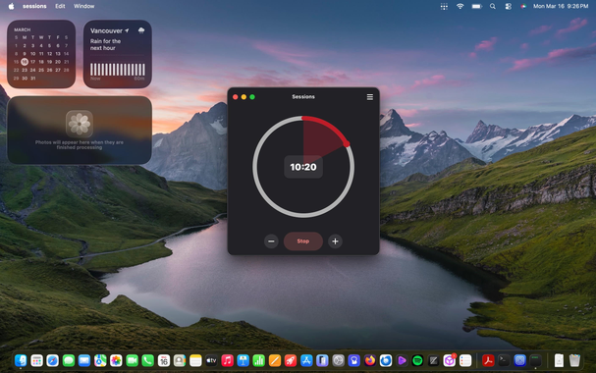Open Calendar from the Dock
This screenshot has height=373, width=596.
tap(163, 360)
